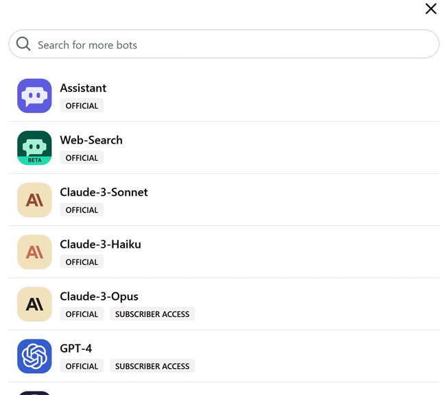The width and height of the screenshot is (448, 395).
Task: Focus the 'Search for more bots' field
Action: (x=233, y=44)
